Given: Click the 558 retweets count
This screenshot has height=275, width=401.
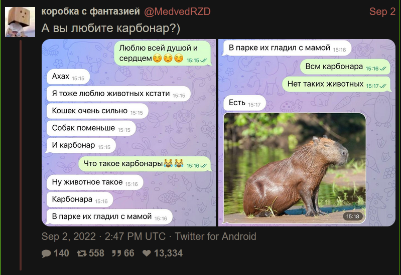Looking at the screenshot, I should pos(96,253).
